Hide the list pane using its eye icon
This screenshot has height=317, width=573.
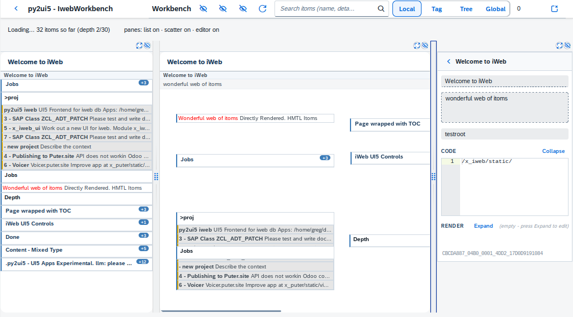147,46
